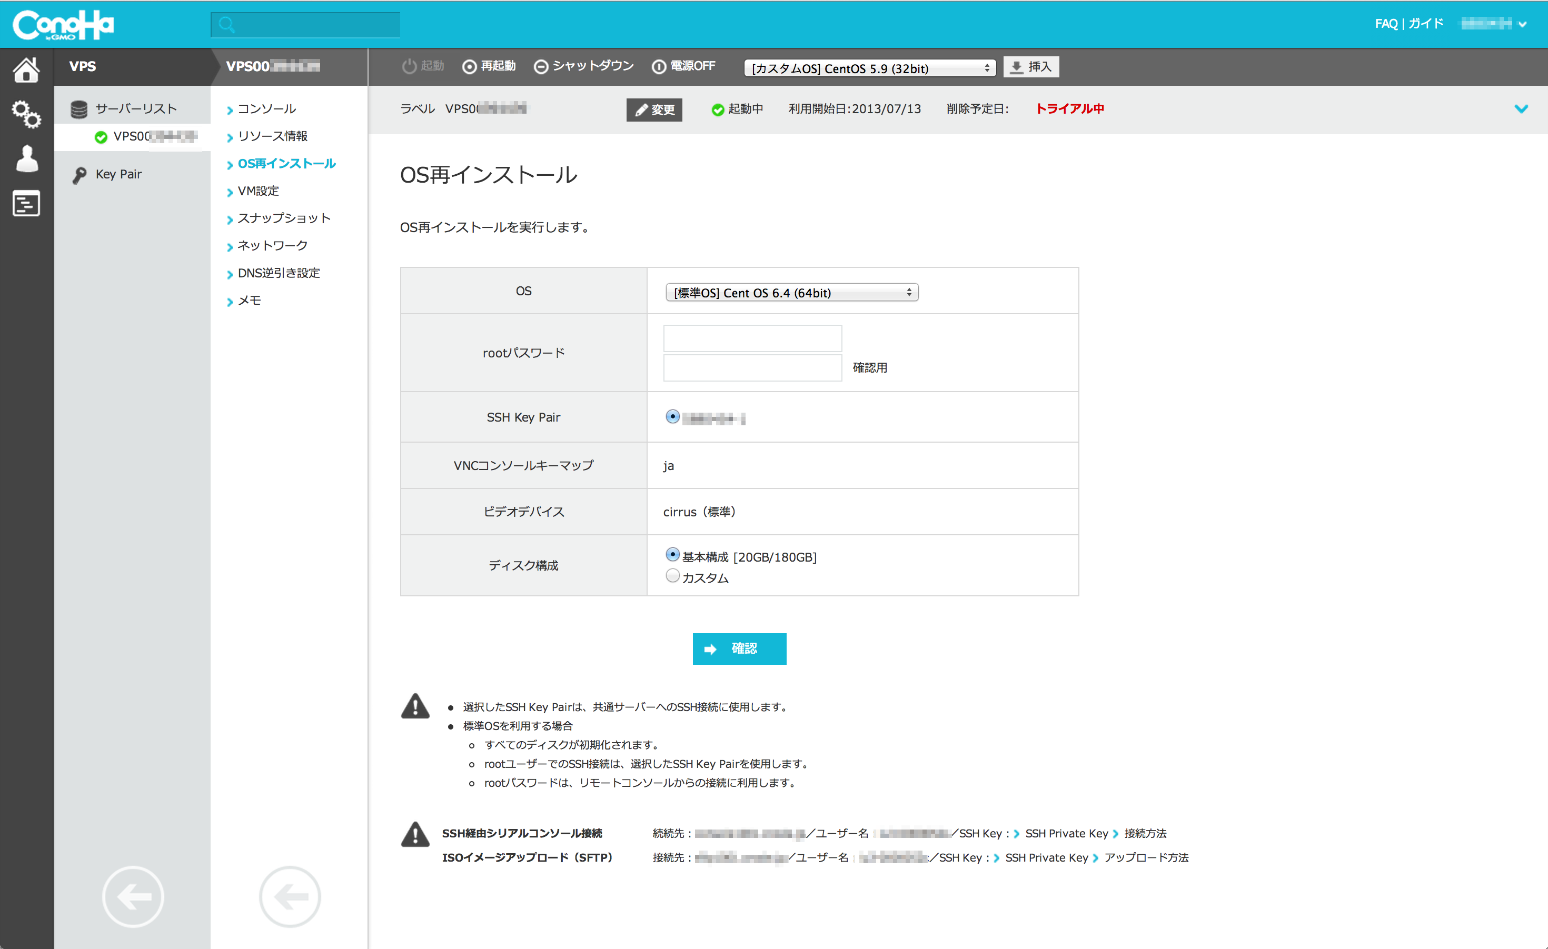Click the Key Pair key icon
1548x949 pixels.
(79, 175)
